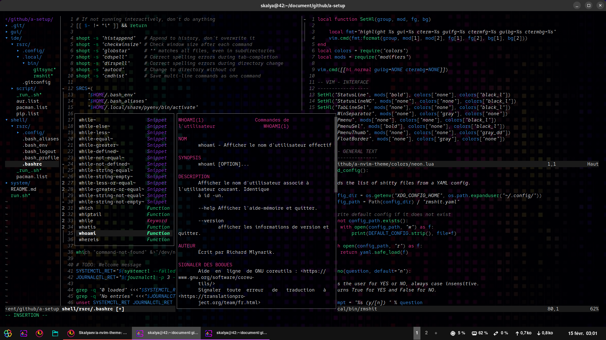Click the download speed arrow indicator
This screenshot has width=606, height=340.
click(x=539, y=333)
